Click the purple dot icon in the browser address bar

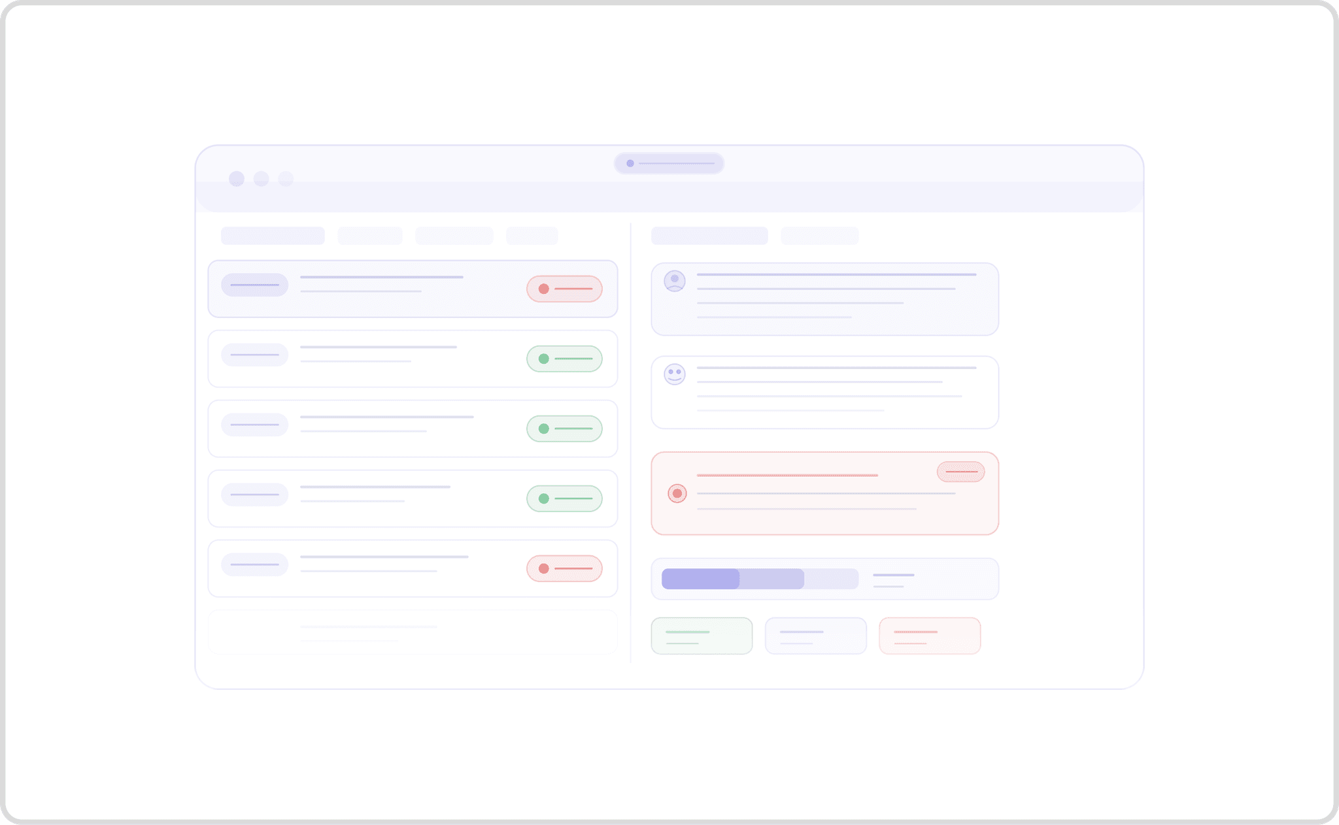(x=630, y=164)
